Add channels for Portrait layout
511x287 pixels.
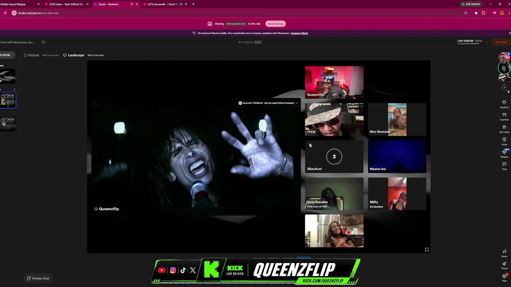pos(50,55)
